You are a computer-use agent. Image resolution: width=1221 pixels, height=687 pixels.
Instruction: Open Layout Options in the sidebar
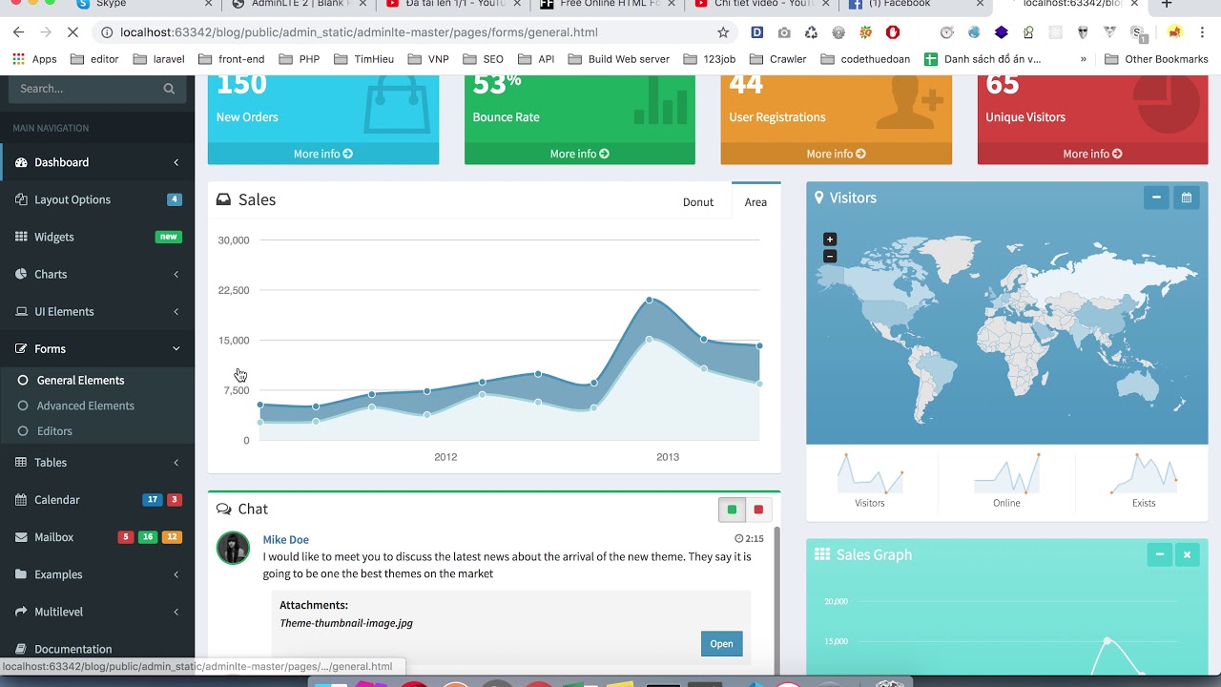[97, 199]
